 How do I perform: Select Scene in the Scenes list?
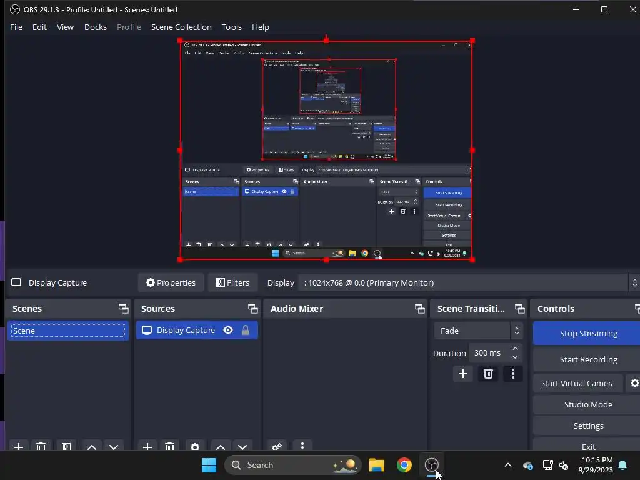(x=67, y=331)
